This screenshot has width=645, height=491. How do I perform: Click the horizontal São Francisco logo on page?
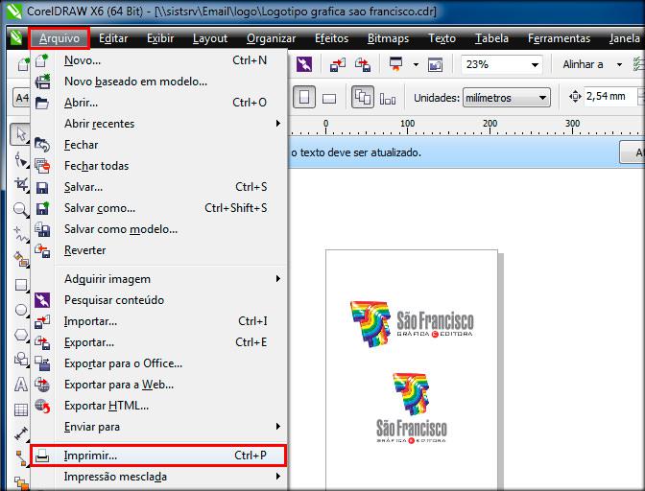pos(412,324)
